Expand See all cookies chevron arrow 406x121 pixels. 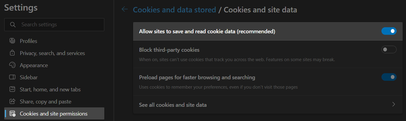tap(394, 105)
